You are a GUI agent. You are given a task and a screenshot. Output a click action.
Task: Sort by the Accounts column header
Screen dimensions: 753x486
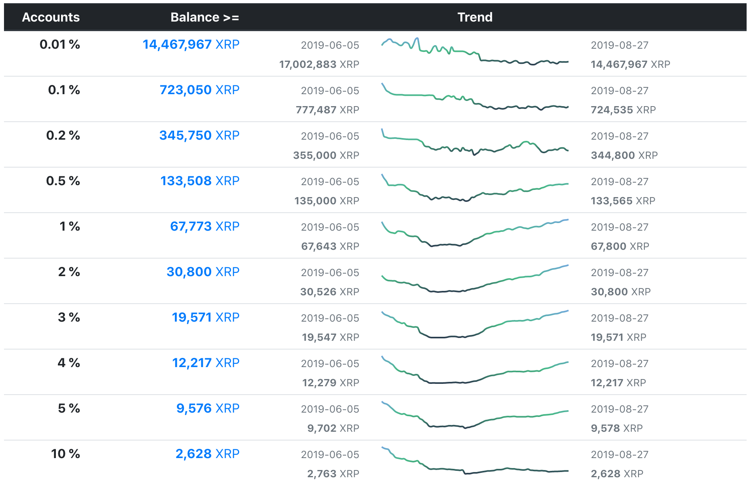click(51, 17)
